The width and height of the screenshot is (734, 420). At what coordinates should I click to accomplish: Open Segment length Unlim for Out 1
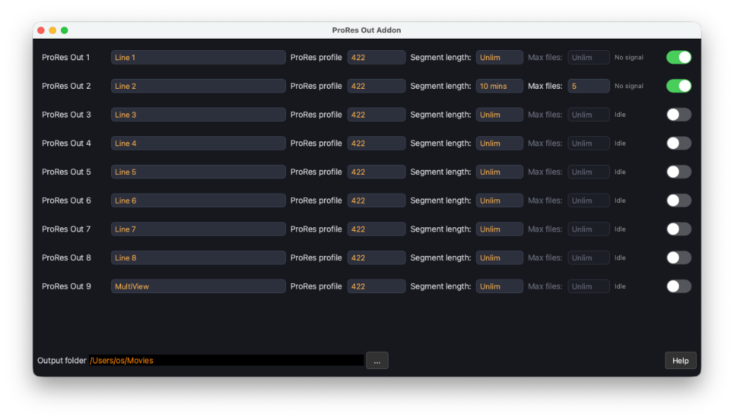tap(500, 57)
